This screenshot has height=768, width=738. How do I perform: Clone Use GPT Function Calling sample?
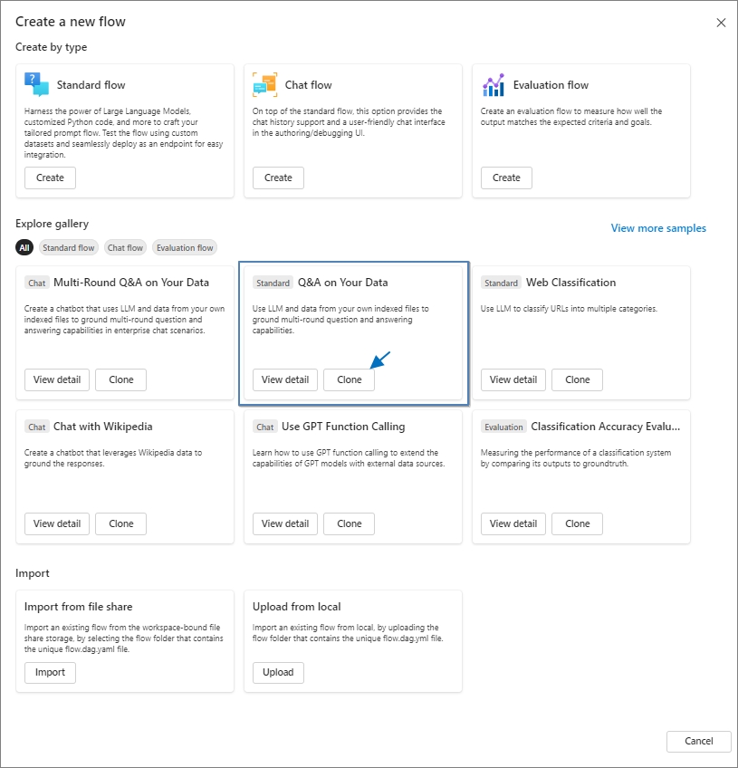coord(350,524)
